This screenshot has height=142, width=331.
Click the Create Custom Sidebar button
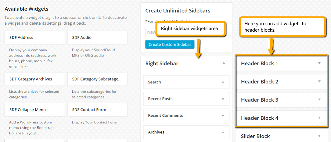170,44
